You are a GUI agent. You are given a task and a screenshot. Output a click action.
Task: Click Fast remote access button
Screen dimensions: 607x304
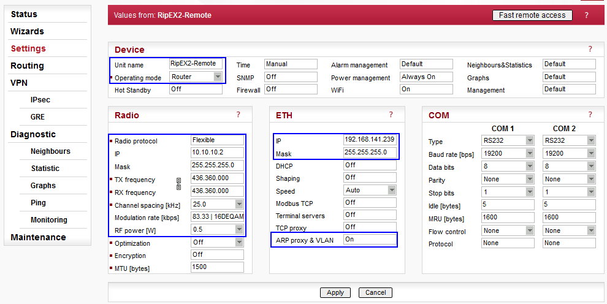pyautogui.click(x=532, y=15)
